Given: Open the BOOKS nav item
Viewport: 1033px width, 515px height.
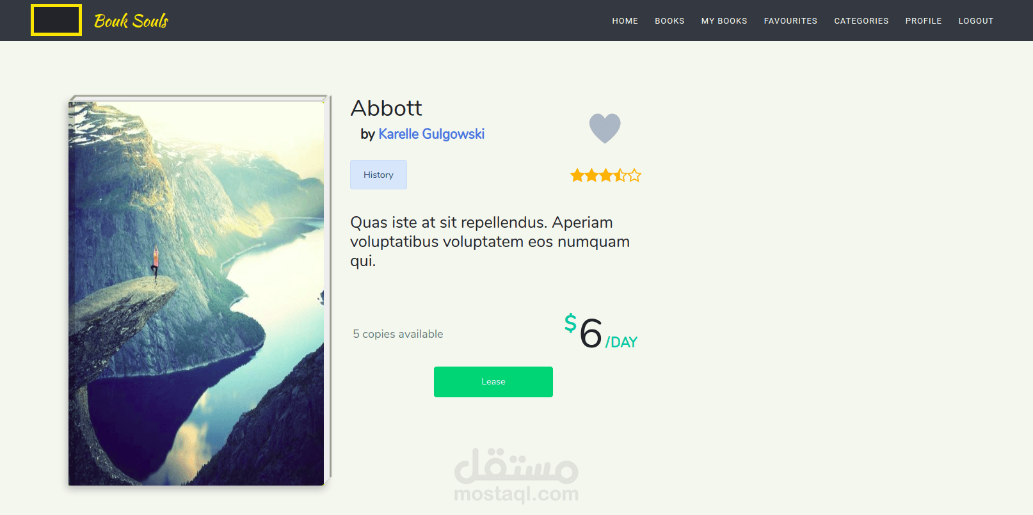Looking at the screenshot, I should pos(669,21).
